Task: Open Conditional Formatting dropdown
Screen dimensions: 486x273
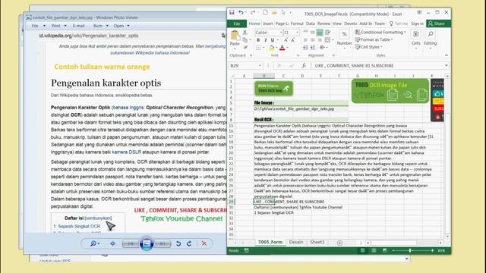Action: (x=380, y=32)
